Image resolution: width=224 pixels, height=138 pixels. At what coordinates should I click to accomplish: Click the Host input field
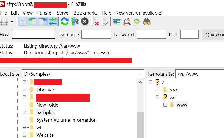(33, 34)
